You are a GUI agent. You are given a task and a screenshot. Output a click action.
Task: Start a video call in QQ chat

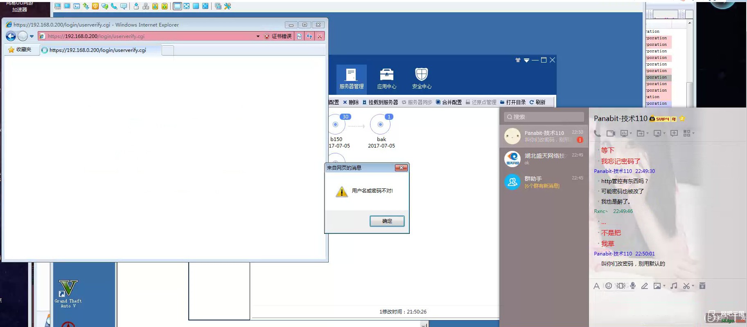pyautogui.click(x=611, y=133)
